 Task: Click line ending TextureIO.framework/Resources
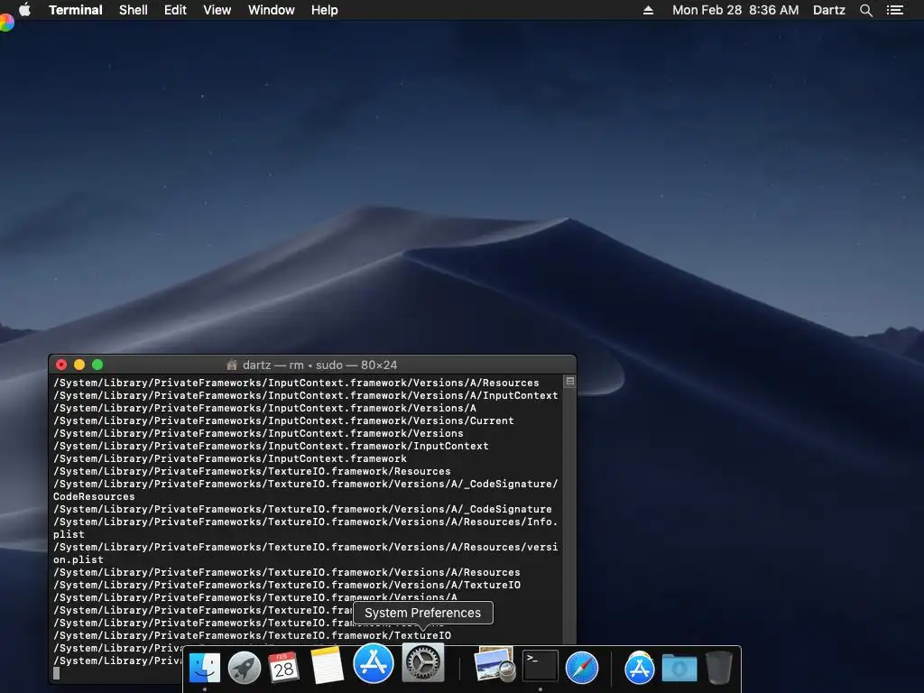tap(252, 471)
